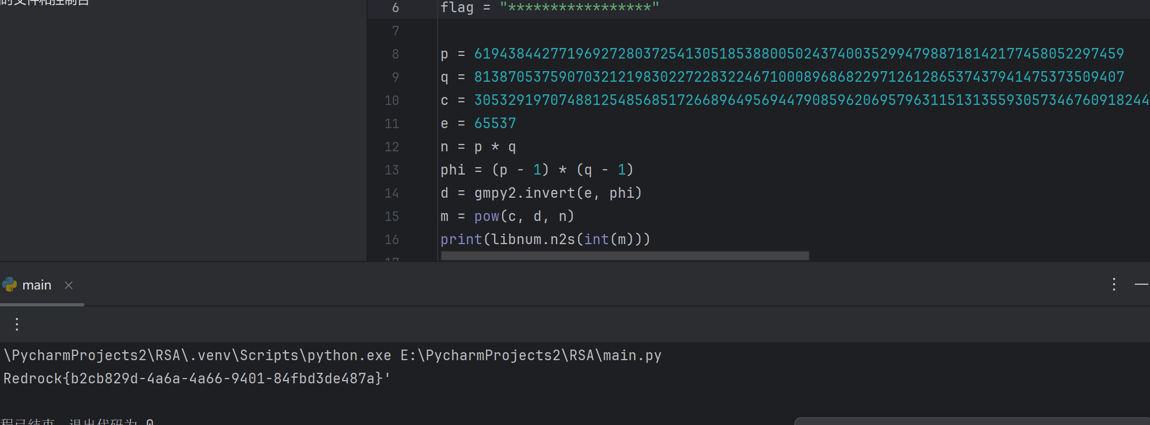Click the phi assignment on line 13
Screen dimensions: 1150x425
pyautogui.click(x=453, y=170)
